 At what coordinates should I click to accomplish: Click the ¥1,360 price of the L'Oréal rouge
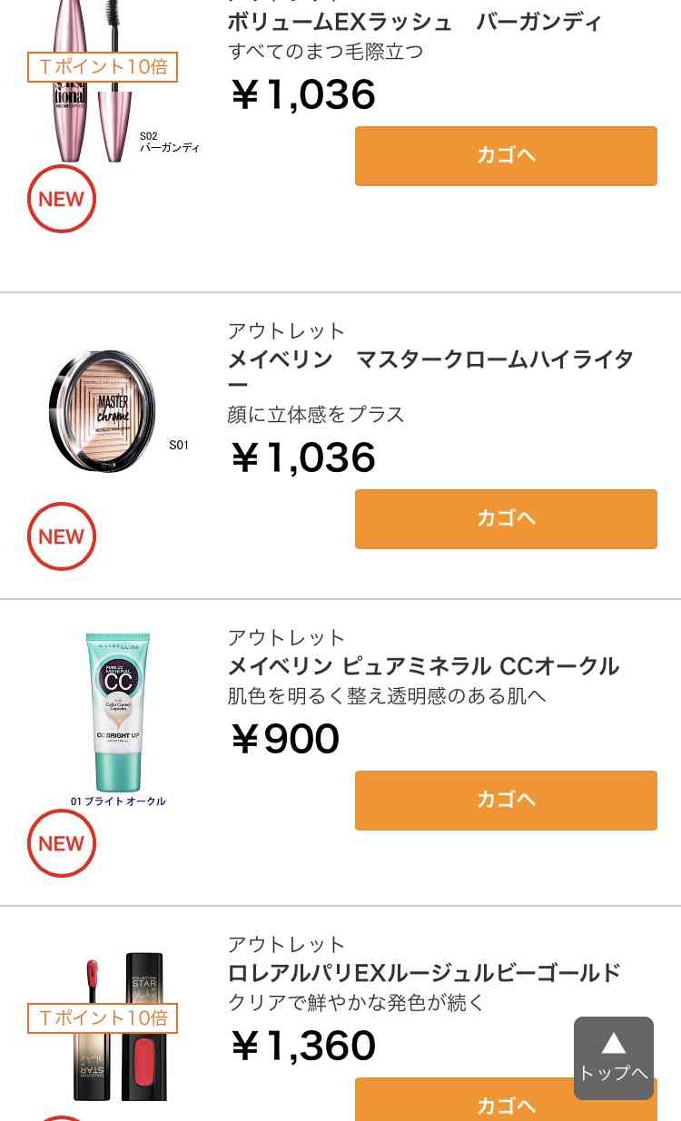(x=302, y=1046)
